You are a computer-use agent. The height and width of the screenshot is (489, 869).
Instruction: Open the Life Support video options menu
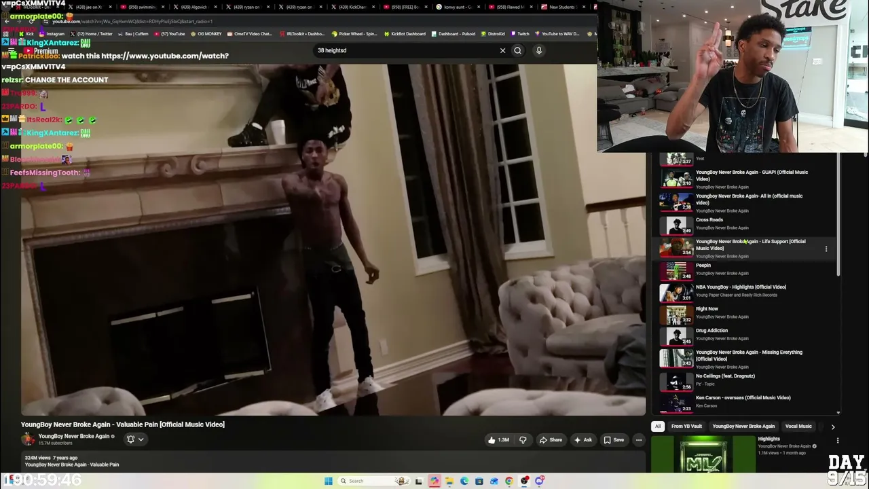826,249
